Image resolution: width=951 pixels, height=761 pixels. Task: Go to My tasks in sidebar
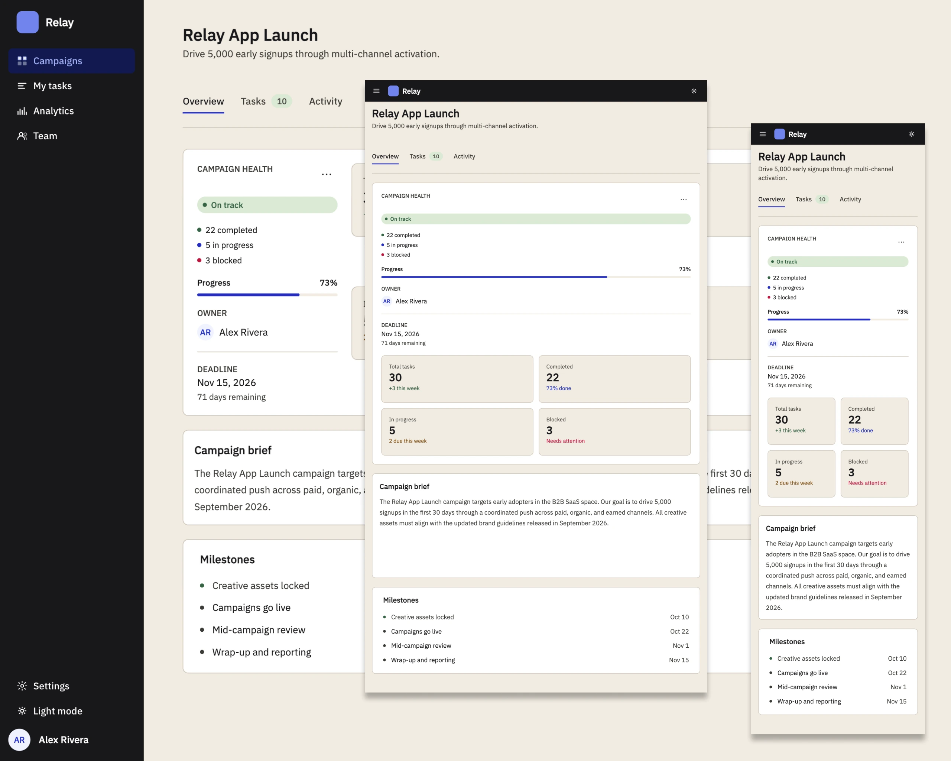(71, 86)
